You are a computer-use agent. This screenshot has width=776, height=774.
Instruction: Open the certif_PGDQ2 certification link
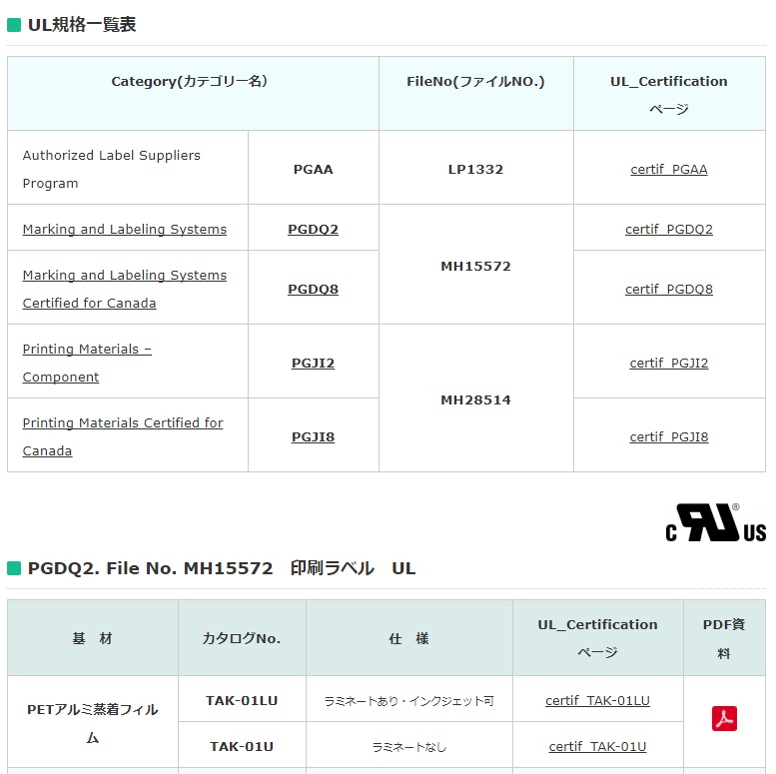[x=669, y=229]
